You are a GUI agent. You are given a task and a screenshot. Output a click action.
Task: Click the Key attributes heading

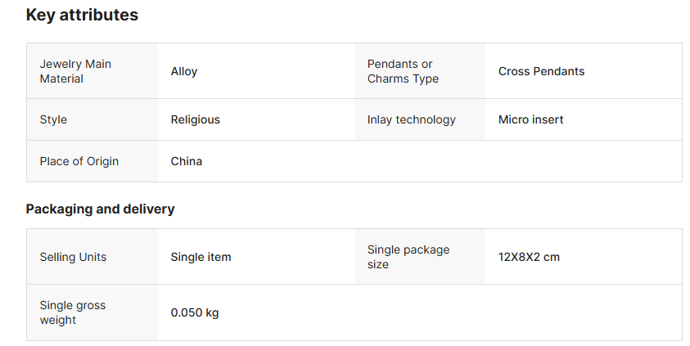82,15
